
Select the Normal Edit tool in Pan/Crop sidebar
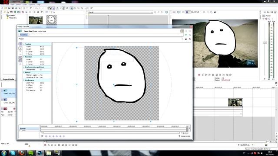pos(20,48)
